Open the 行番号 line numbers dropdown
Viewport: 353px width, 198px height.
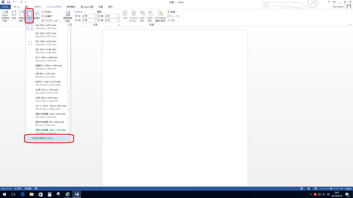pyautogui.click(x=48, y=16)
